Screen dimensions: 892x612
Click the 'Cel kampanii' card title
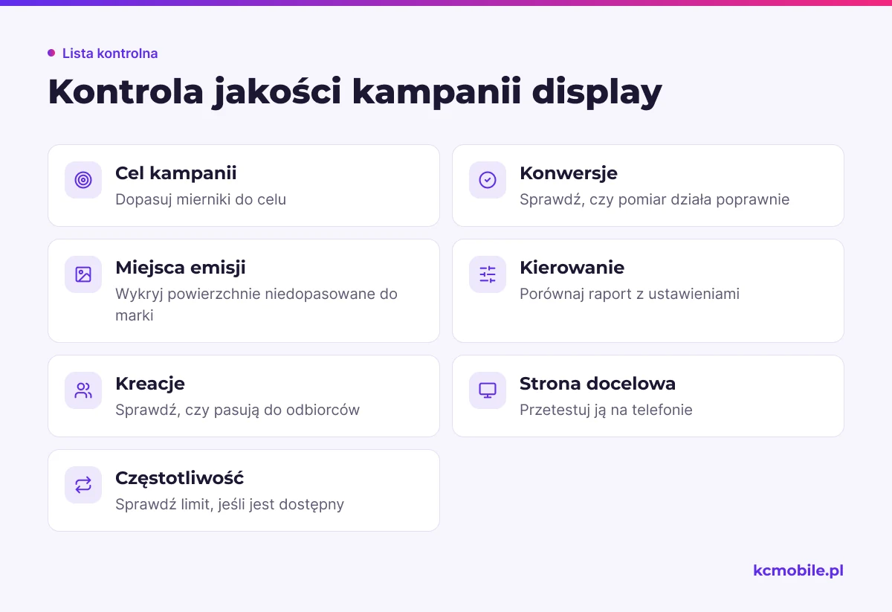coord(176,173)
